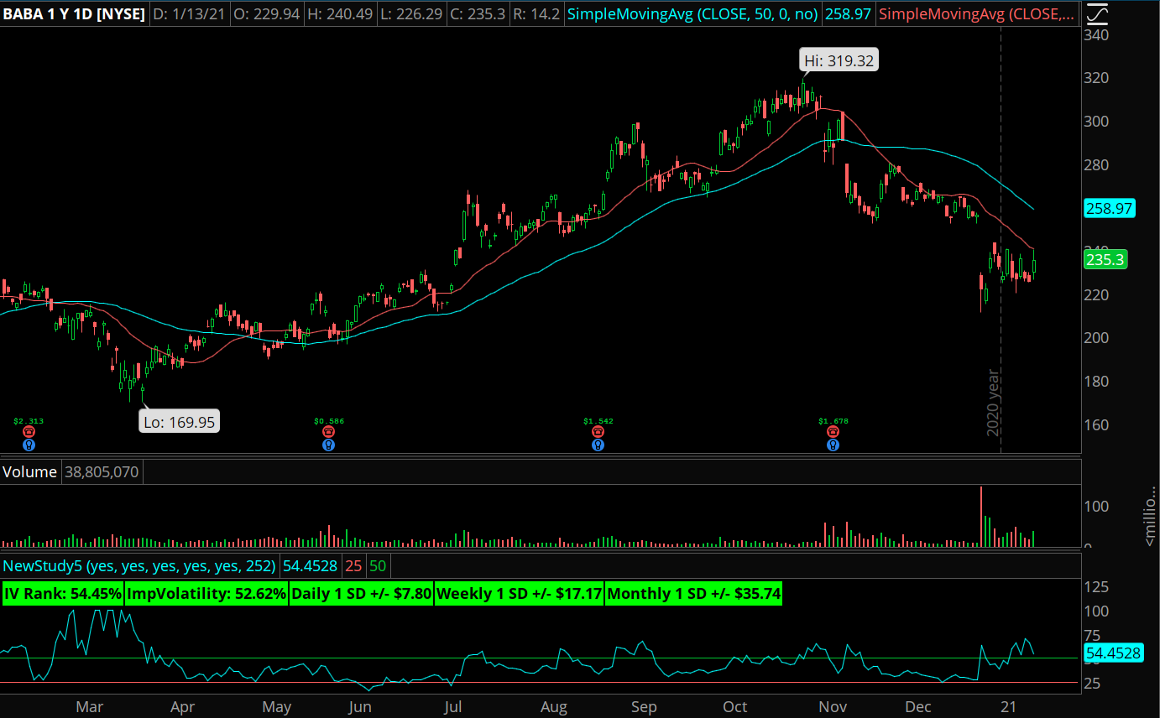Image resolution: width=1160 pixels, height=718 pixels.
Task: Click the red earnings phone icon below $1.542
Action: [x=597, y=432]
